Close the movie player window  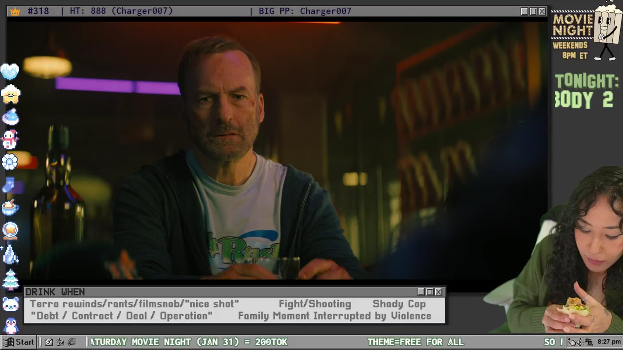coord(542,11)
